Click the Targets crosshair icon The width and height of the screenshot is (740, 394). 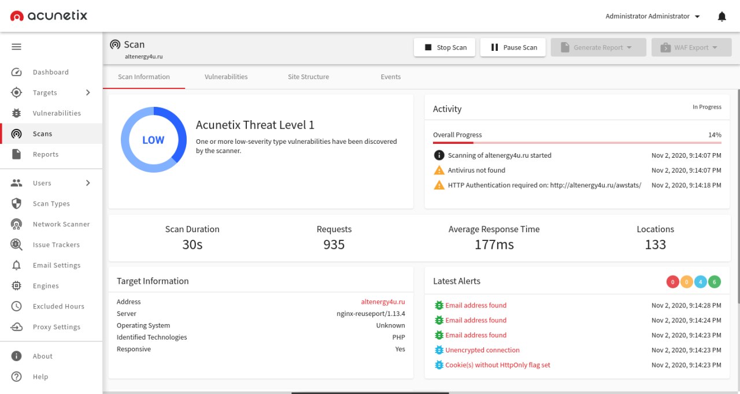pyautogui.click(x=16, y=92)
